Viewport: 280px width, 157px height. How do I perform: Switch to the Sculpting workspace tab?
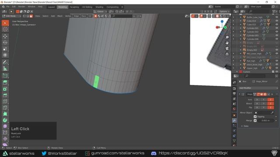click(x=74, y=7)
